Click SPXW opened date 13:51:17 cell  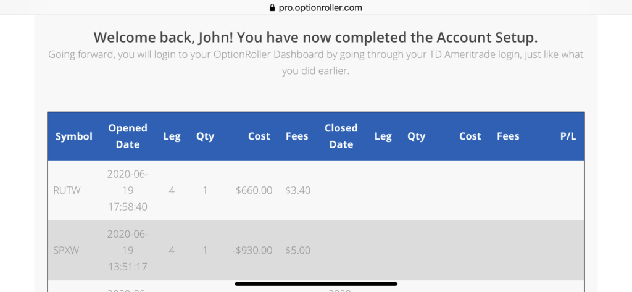pyautogui.click(x=128, y=251)
